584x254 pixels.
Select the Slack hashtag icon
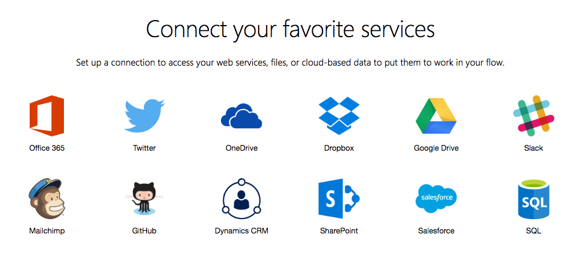(533, 116)
